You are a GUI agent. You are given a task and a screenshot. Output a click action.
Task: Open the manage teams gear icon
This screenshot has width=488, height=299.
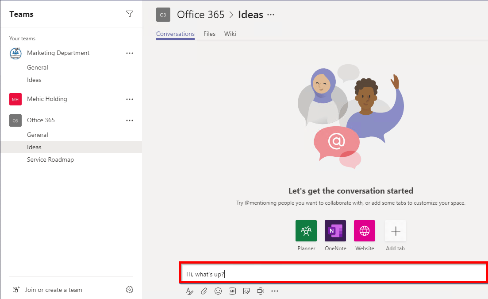click(x=129, y=290)
